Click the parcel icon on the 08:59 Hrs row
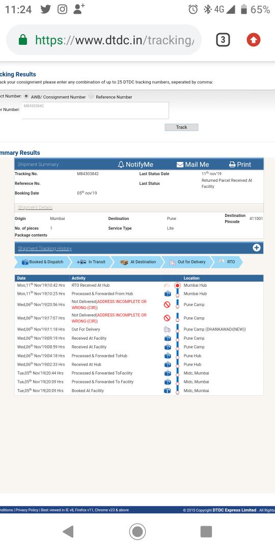This screenshot has width=275, height=550. coord(168,347)
